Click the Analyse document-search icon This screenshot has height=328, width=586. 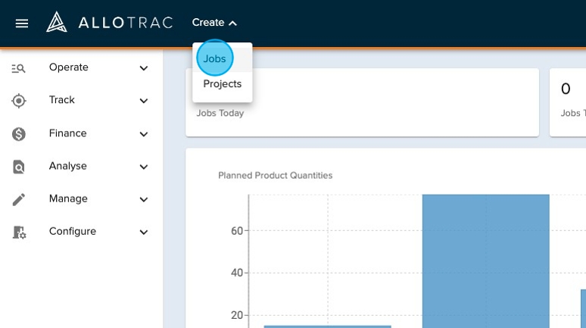click(x=19, y=167)
